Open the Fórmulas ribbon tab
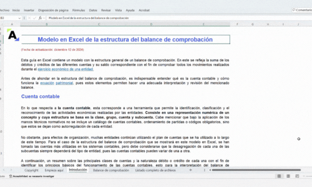The height and width of the screenshot is (187, 312). coord(79,10)
